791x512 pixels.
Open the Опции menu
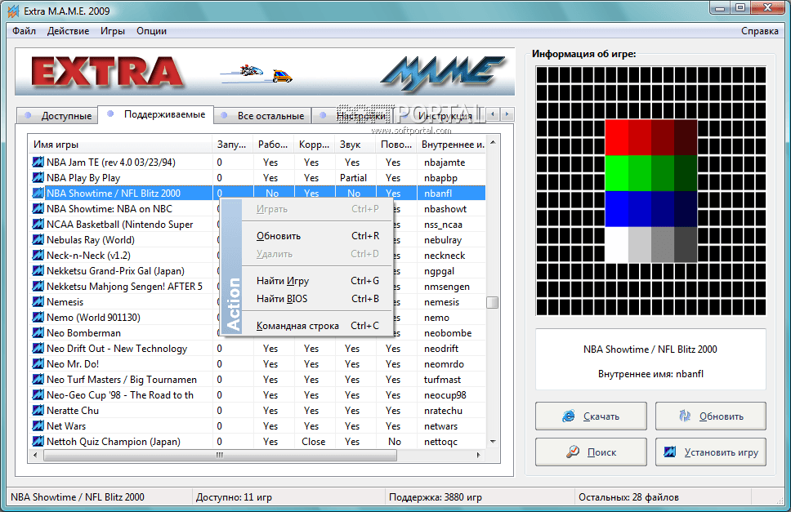pyautogui.click(x=151, y=31)
